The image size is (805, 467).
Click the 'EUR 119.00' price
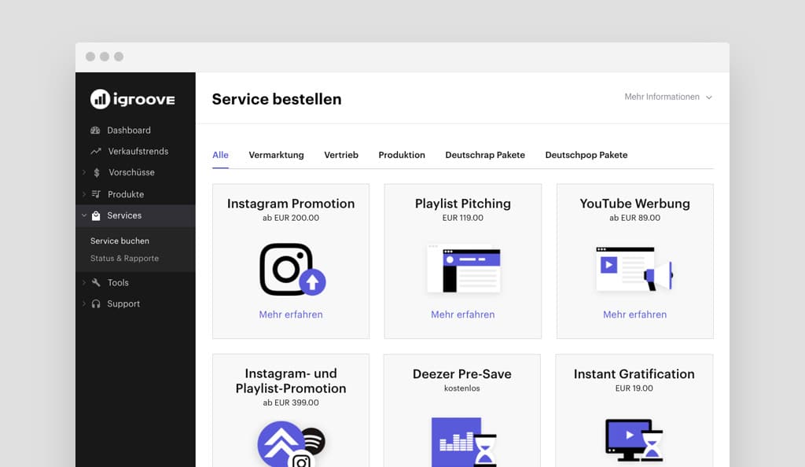pyautogui.click(x=462, y=218)
